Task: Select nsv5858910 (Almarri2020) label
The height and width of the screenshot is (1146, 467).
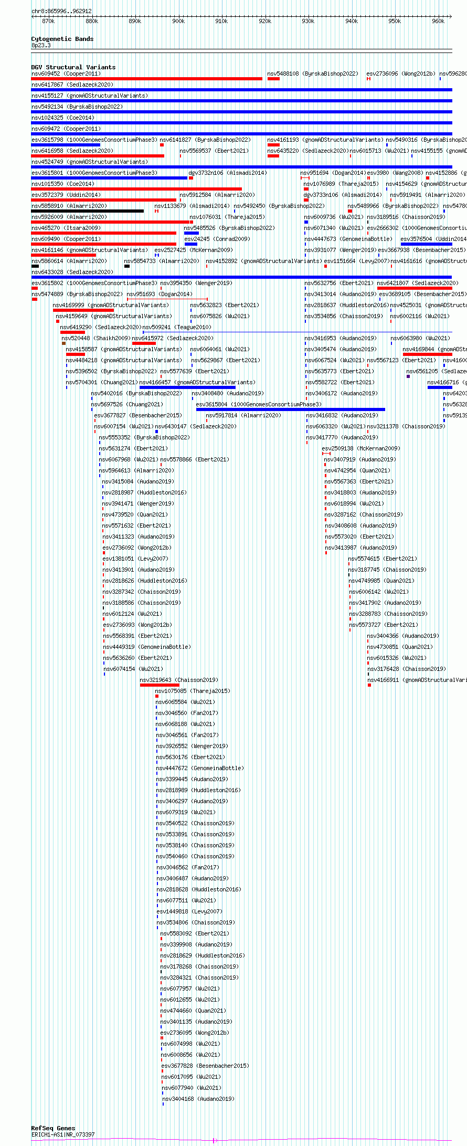Action: 69,206
